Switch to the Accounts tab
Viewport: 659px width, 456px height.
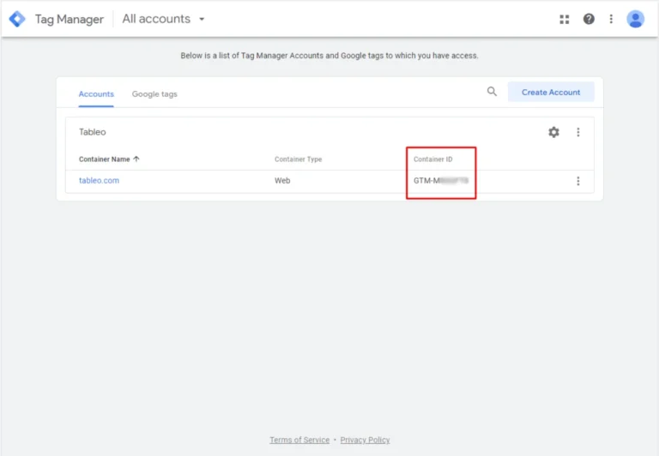click(x=96, y=94)
